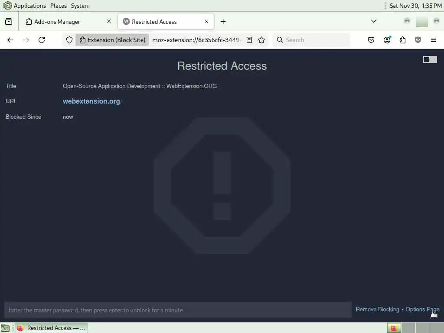Click the webextension.org URL link

(92, 101)
